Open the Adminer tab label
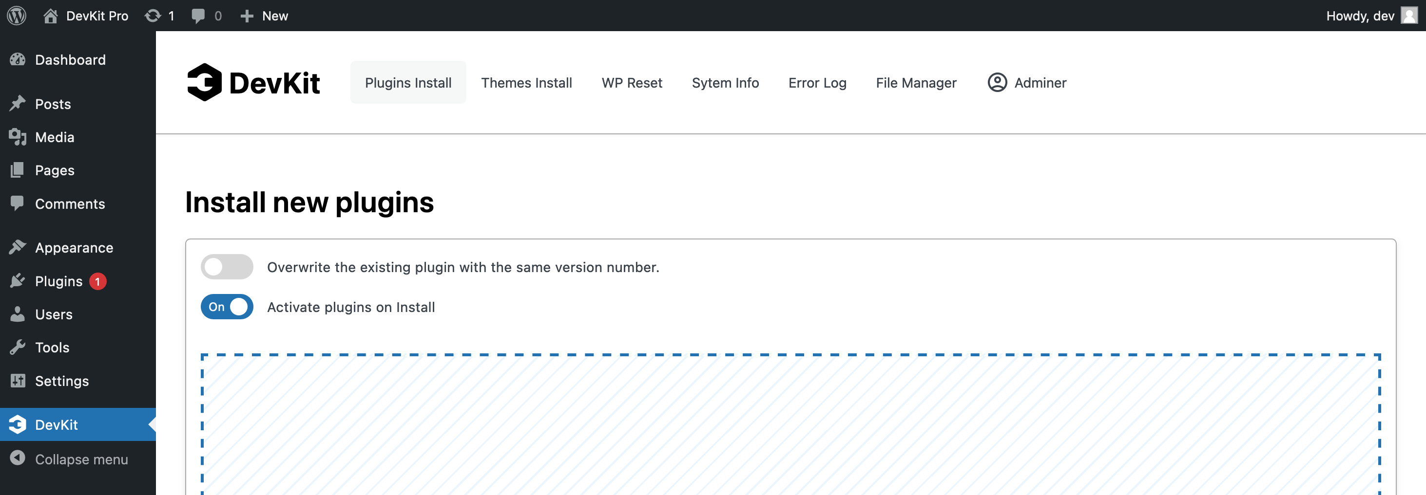Screen dimensions: 1426x495 pyautogui.click(x=1040, y=82)
